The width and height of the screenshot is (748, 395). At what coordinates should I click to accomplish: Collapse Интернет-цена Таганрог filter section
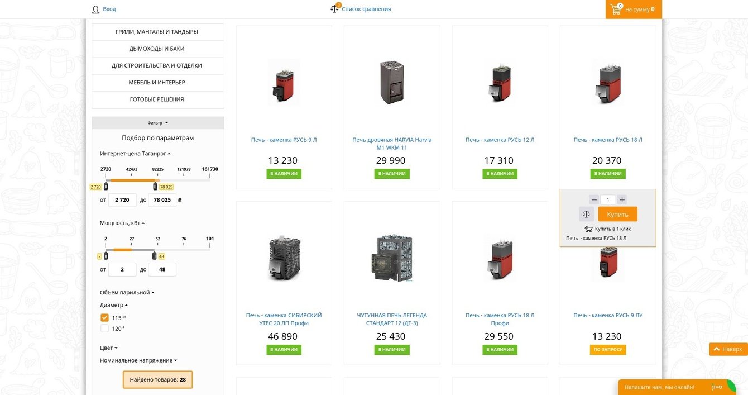click(x=135, y=153)
